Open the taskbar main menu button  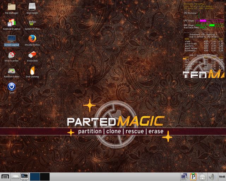[x=5, y=177]
